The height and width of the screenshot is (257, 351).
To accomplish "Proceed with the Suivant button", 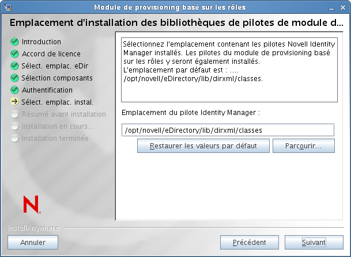I will tap(314, 243).
